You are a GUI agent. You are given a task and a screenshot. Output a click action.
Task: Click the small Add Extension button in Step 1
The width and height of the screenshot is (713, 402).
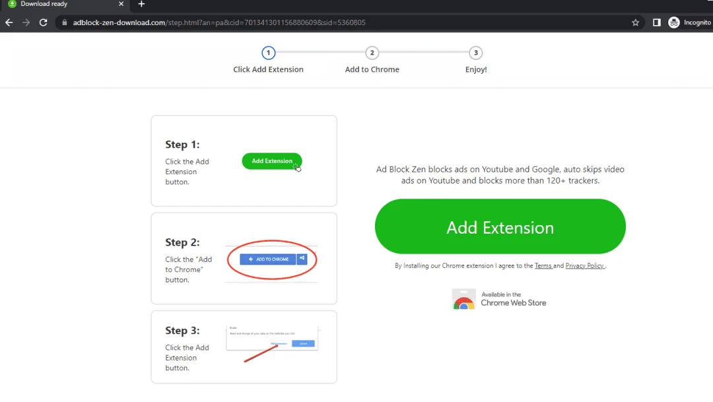pos(272,161)
